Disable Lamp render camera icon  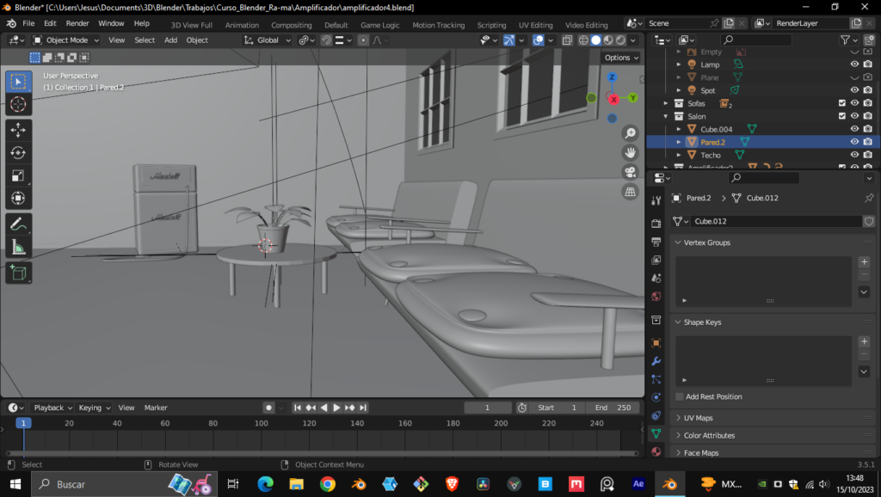(x=867, y=64)
